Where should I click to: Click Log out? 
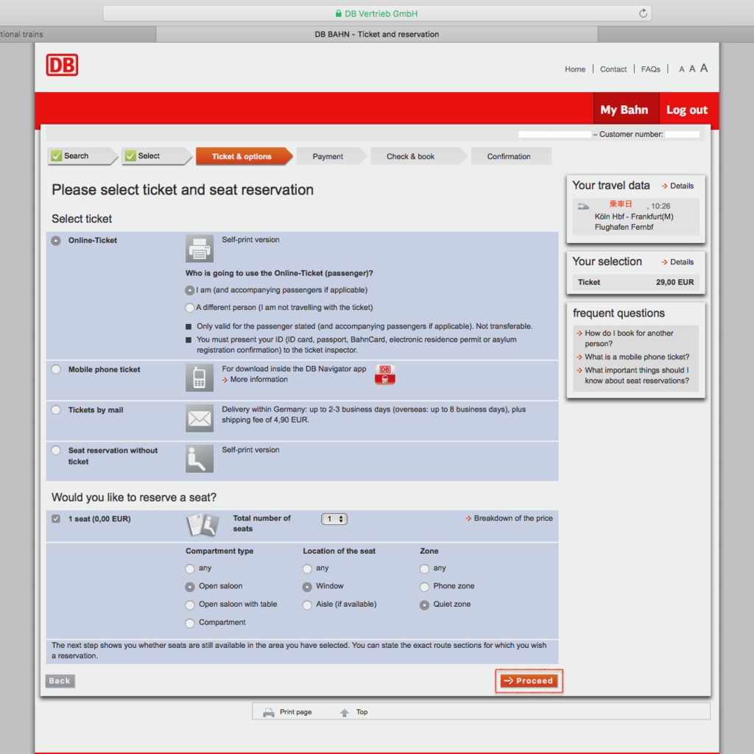687,110
